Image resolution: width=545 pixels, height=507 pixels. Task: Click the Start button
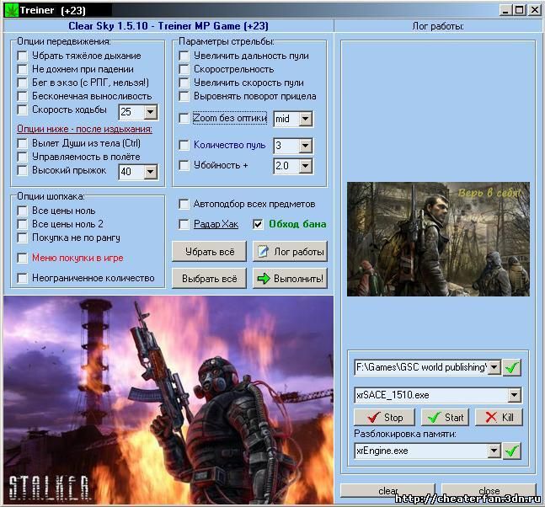click(x=445, y=418)
